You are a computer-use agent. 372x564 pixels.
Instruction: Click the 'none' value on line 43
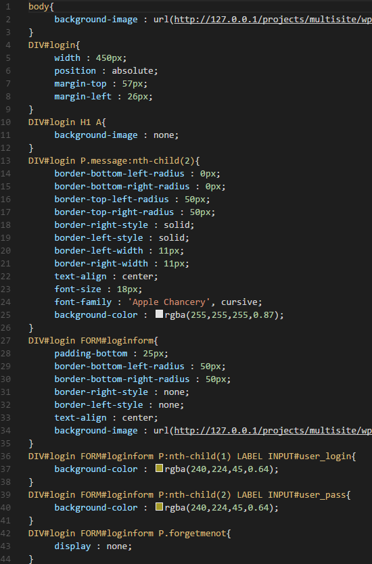117,546
